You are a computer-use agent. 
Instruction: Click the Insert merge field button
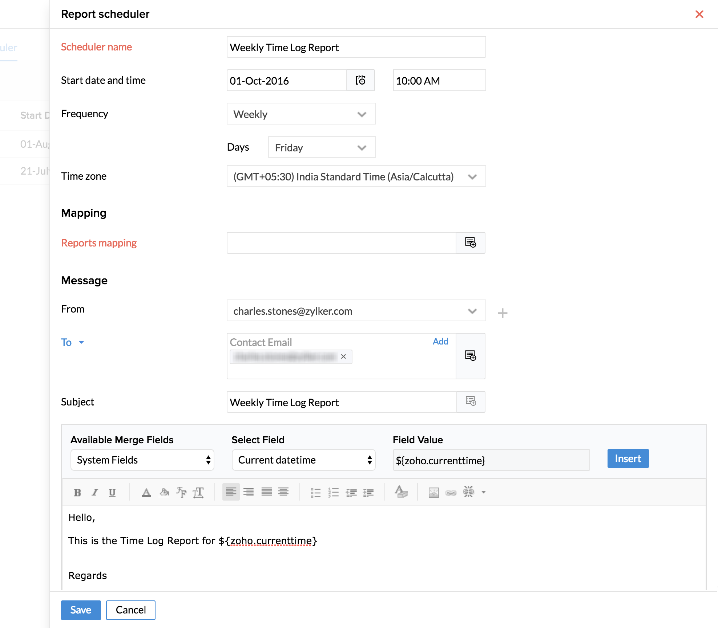(x=628, y=458)
